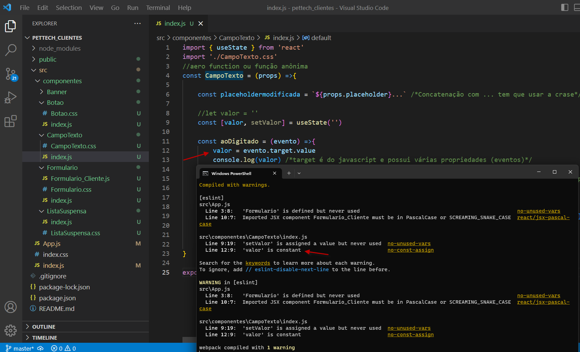The width and height of the screenshot is (580, 352).
Task: Open View menu
Action: pos(96,8)
